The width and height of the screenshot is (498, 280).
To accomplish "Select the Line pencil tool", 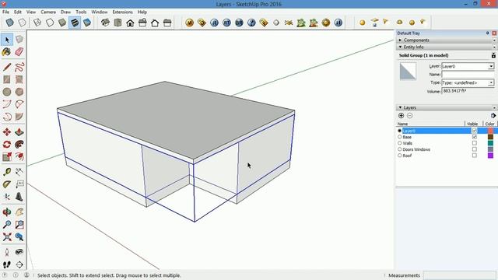I will 7,67.
